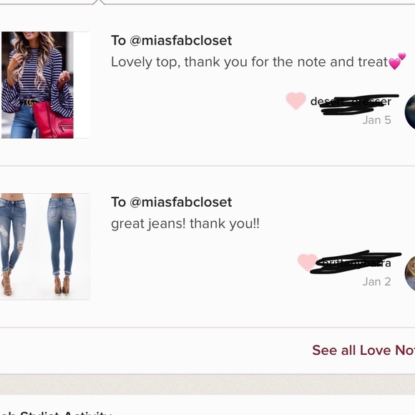Open the distressed skinny jeans listing photo
The height and width of the screenshot is (415, 415).
pos(45,247)
